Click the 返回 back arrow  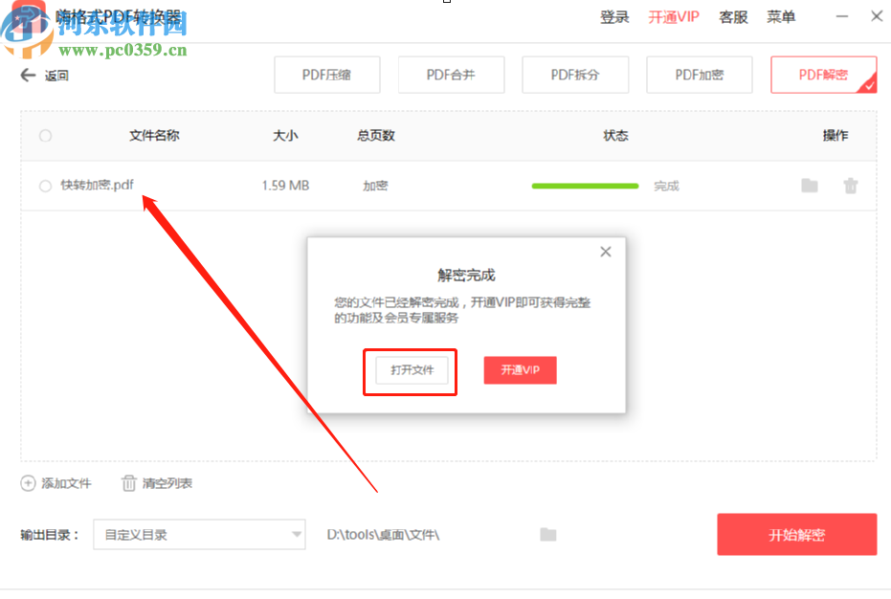tap(29, 75)
